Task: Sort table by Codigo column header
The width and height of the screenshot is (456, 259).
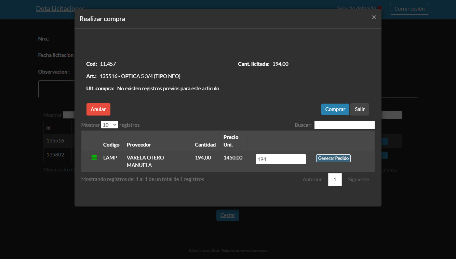Action: click(111, 145)
